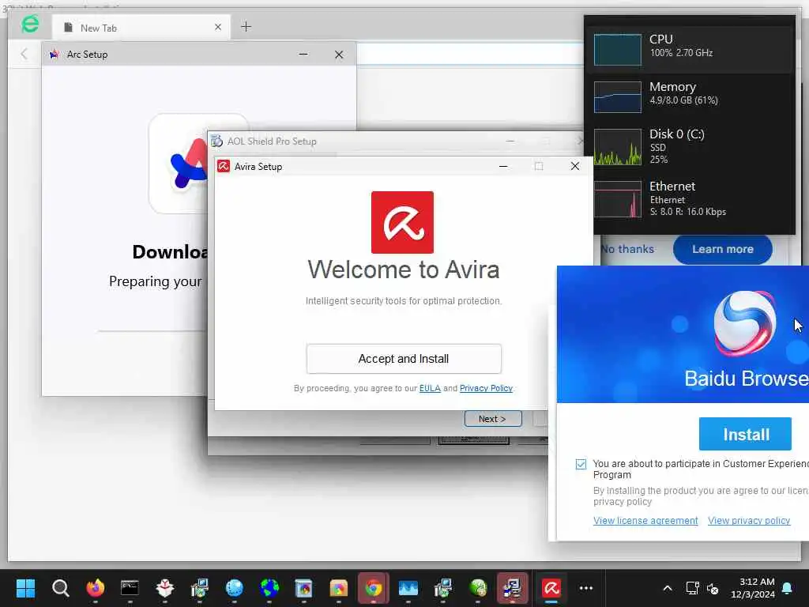
Task: Uncheck the Customer Experience Program checkbox
Action: coord(581,464)
